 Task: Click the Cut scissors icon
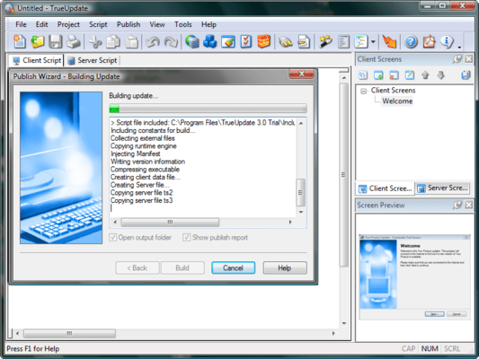coord(95,41)
